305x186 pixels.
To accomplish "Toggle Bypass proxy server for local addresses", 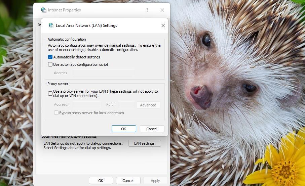I will (x=56, y=113).
